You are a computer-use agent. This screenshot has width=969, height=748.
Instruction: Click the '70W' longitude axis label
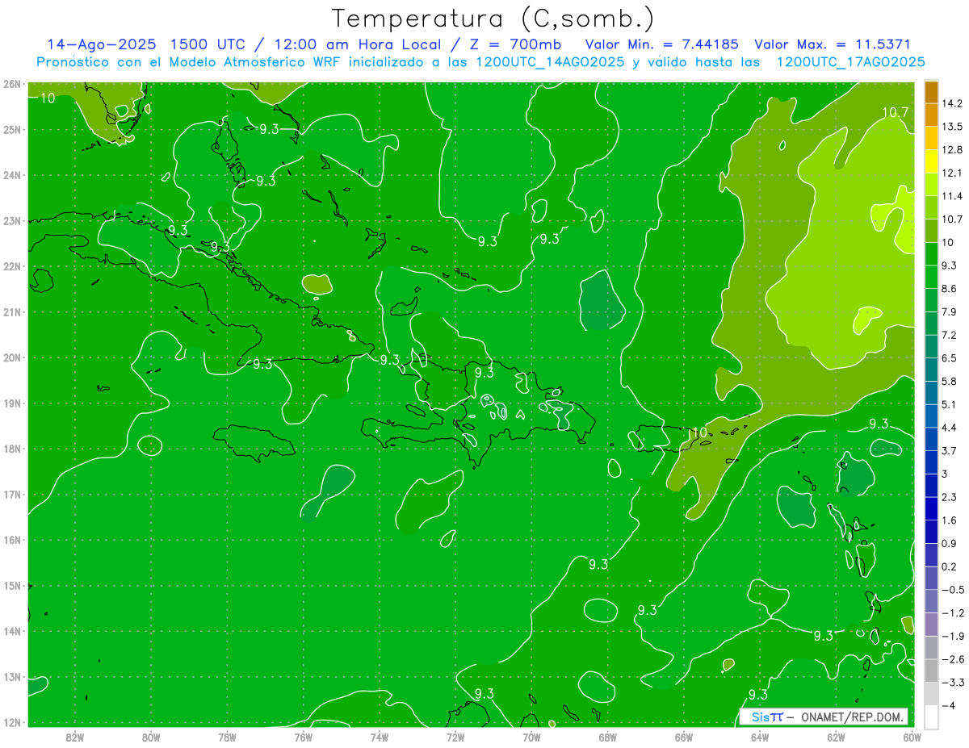click(531, 737)
